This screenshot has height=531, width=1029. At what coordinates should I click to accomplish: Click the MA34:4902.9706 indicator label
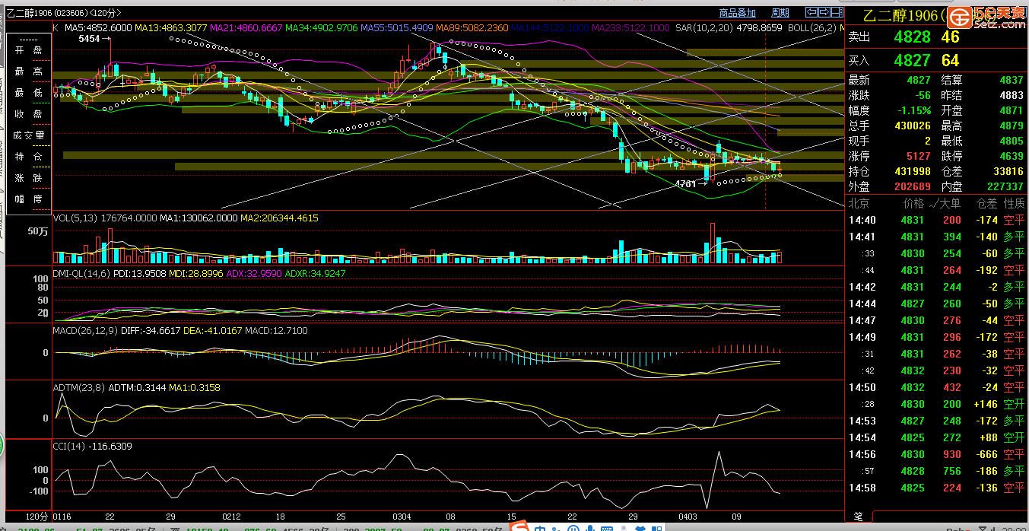(322, 27)
